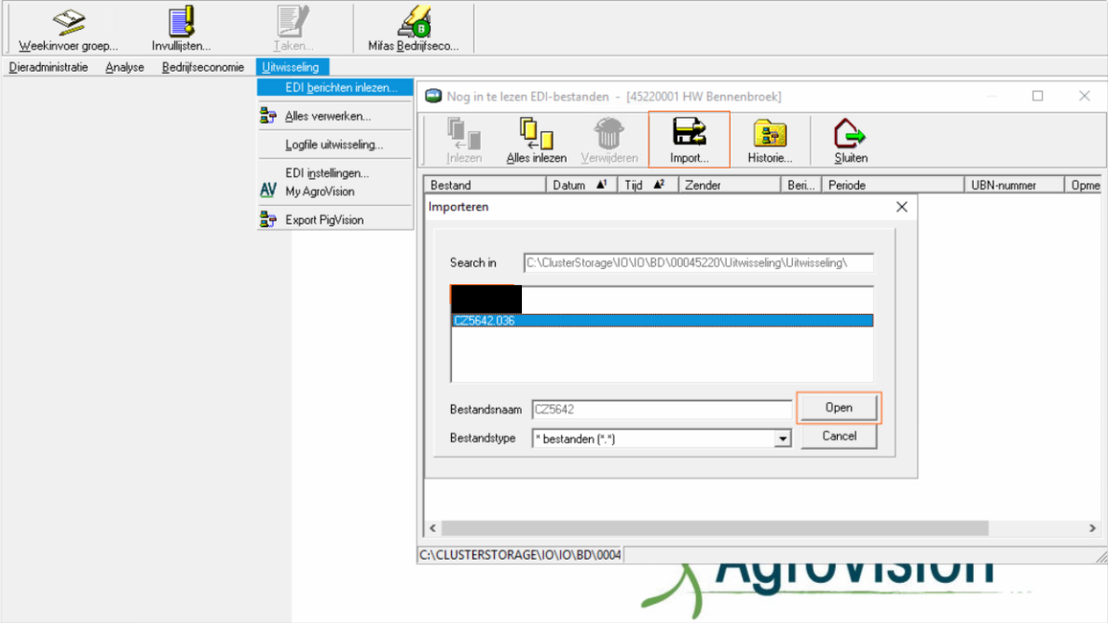Viewport: 1108px width, 623px height.
Task: Open the Uitwisseling menu
Action: tap(291, 67)
